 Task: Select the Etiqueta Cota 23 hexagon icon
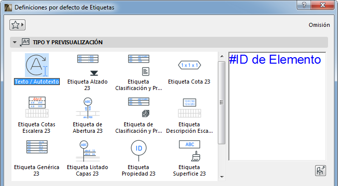click(x=189, y=65)
